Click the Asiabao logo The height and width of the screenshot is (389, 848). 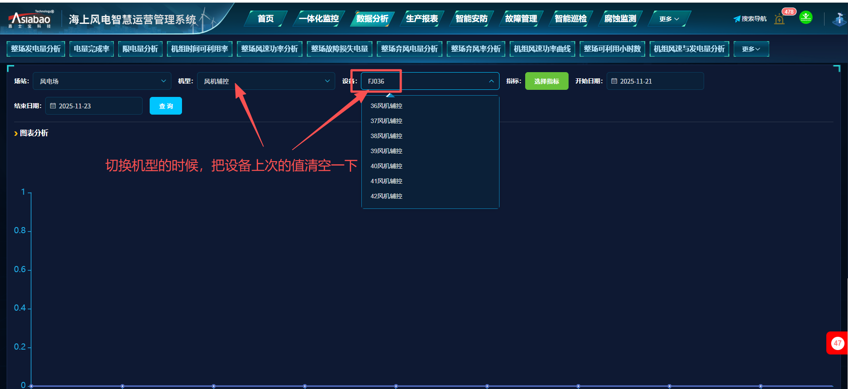click(31, 19)
